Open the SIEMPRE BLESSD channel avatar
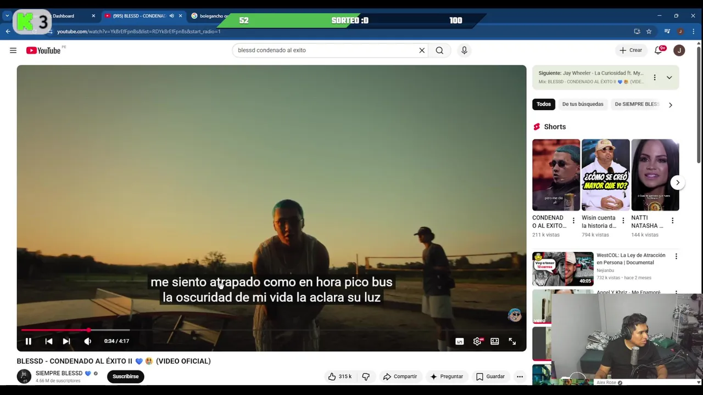Screen dimensions: 703x395 (24, 376)
